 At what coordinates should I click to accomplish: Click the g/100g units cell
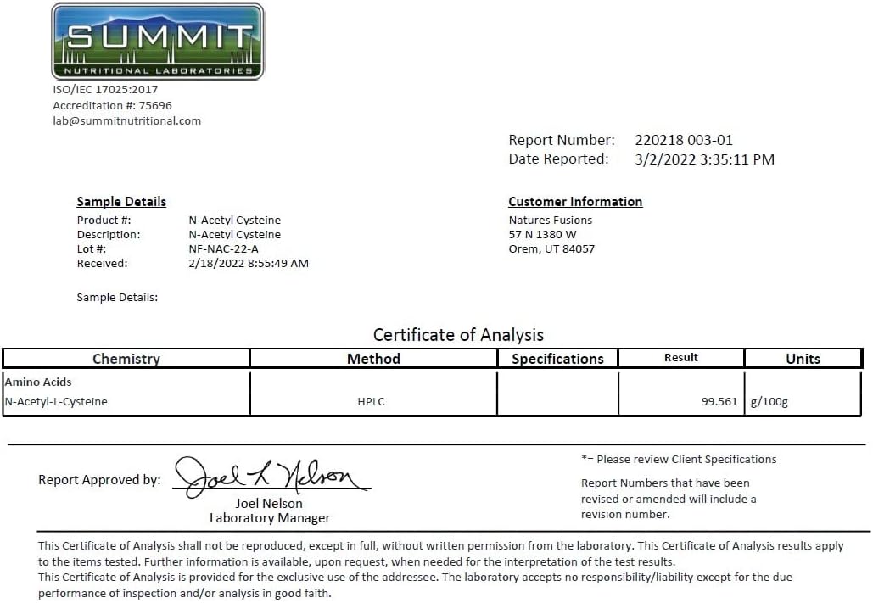tap(769, 402)
